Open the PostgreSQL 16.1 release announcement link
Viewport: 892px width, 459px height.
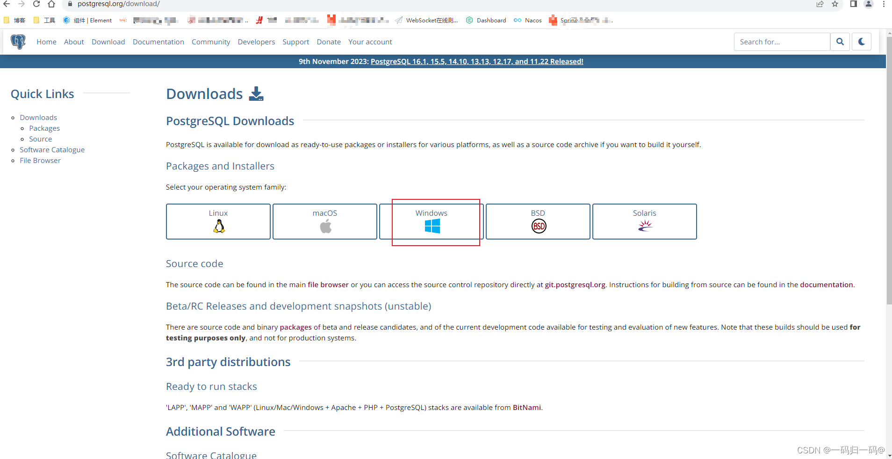(477, 62)
